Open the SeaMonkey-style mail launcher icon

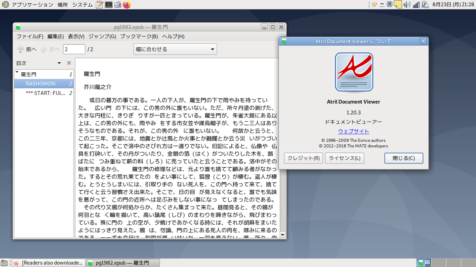pyautogui.click(x=118, y=5)
